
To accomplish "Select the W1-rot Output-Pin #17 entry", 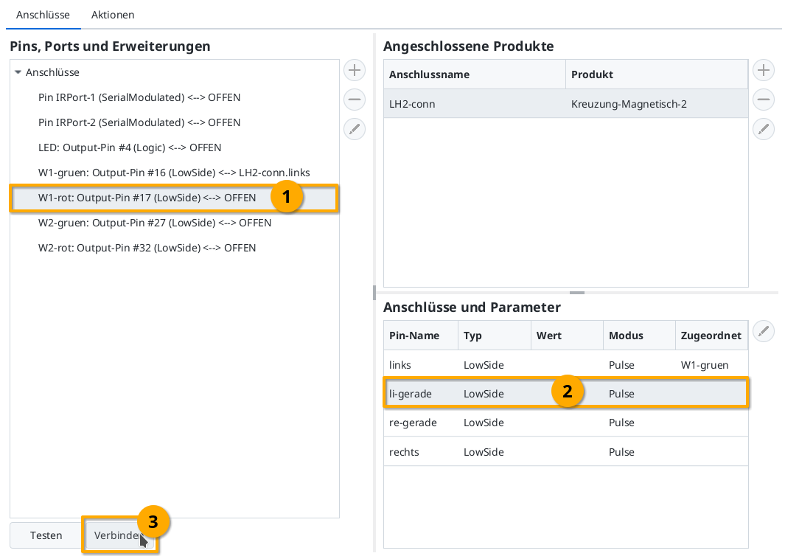I will pyautogui.click(x=147, y=198).
